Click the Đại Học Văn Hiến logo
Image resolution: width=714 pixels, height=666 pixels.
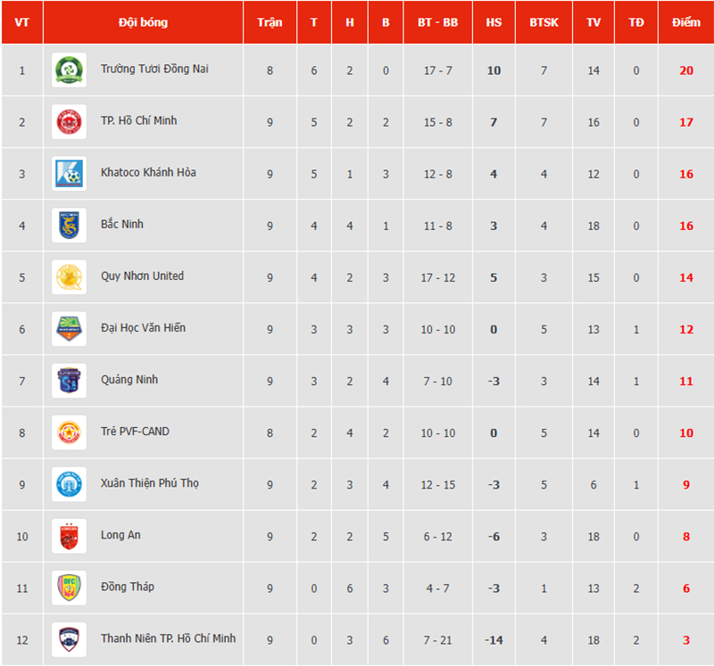69,328
